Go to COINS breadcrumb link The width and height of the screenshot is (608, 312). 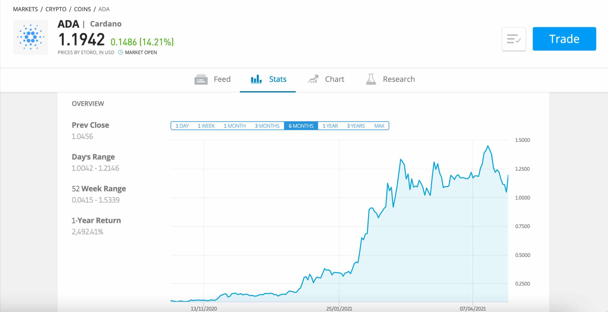coord(82,9)
